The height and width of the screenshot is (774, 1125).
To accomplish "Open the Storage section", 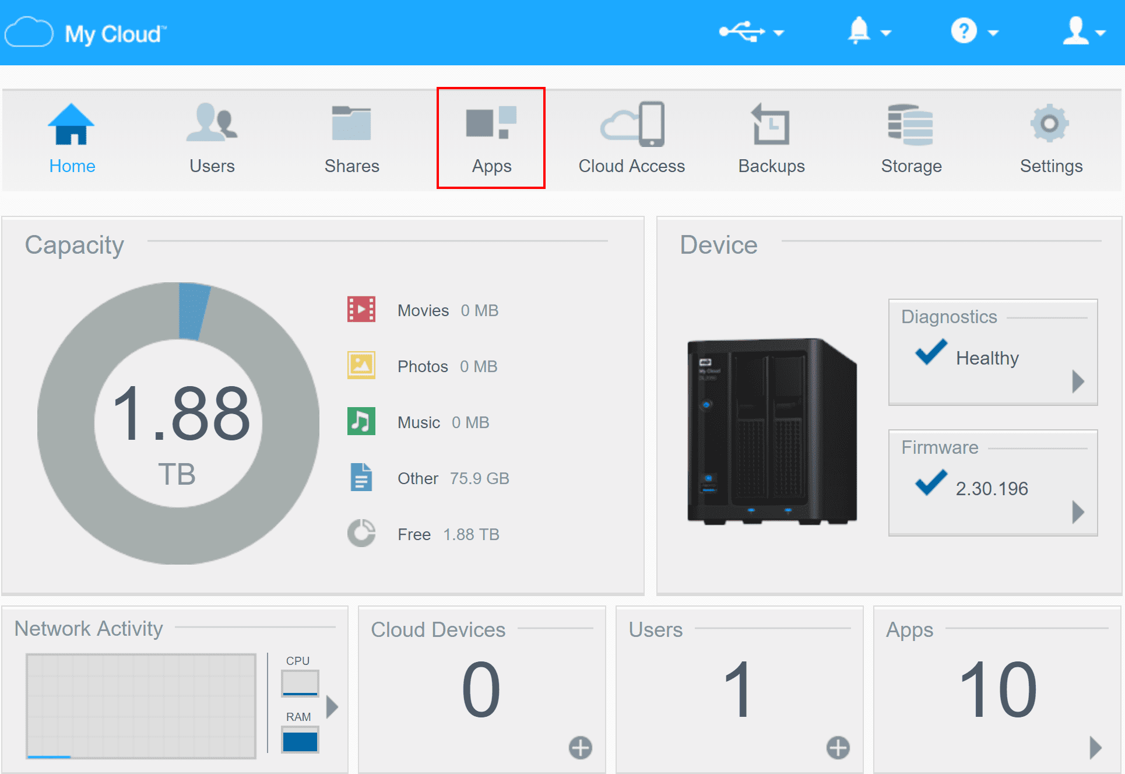I will (x=910, y=124).
